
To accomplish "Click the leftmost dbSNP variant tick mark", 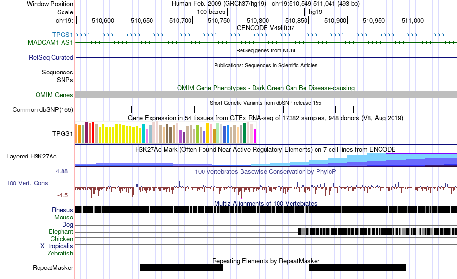I will 132,109.
